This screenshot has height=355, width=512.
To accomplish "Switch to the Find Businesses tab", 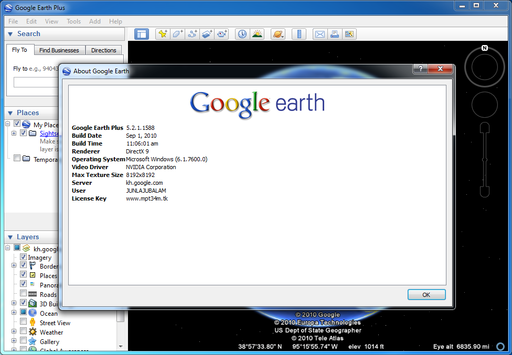I will click(x=59, y=50).
